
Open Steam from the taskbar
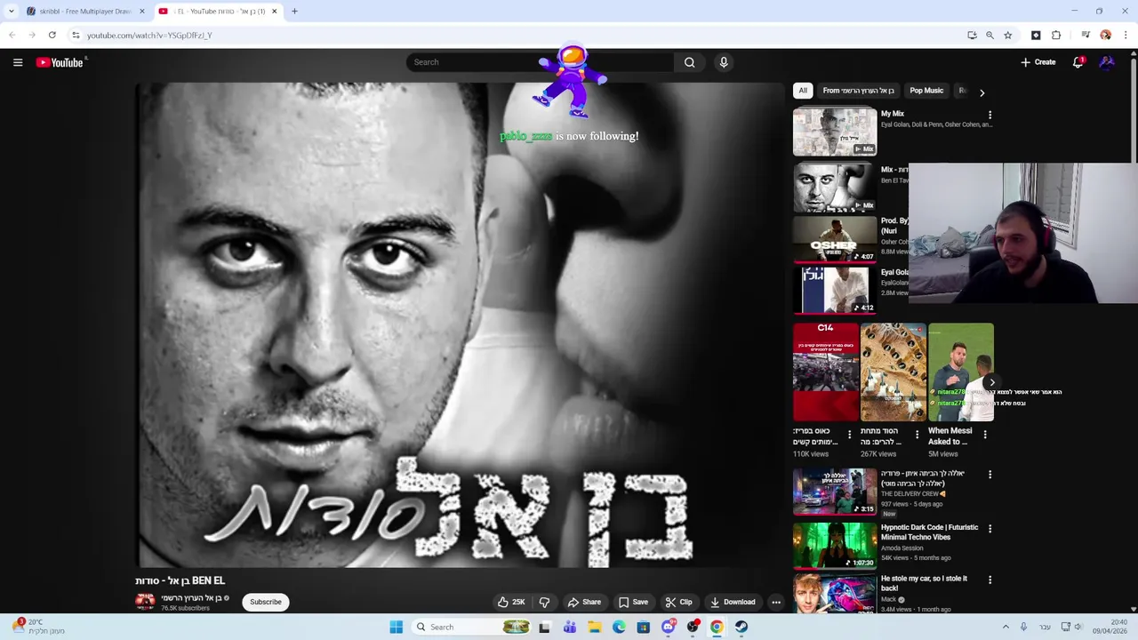tap(741, 627)
